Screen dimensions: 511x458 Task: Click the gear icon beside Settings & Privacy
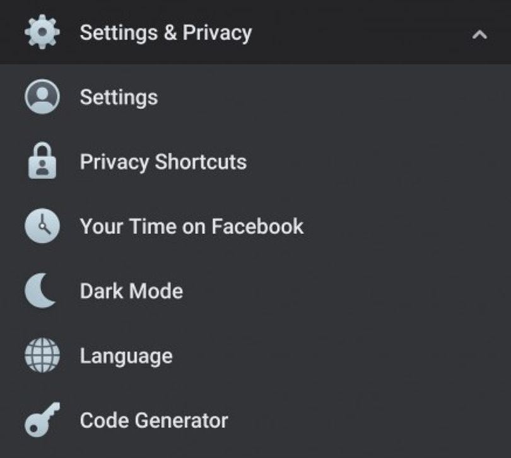[42, 32]
